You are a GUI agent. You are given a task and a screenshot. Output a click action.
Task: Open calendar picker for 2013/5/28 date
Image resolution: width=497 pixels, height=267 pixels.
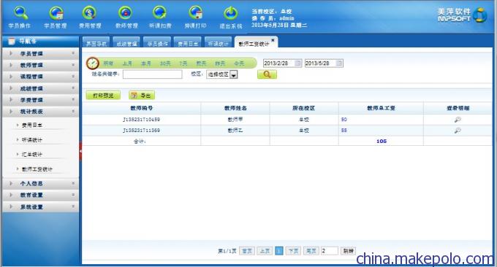click(339, 63)
